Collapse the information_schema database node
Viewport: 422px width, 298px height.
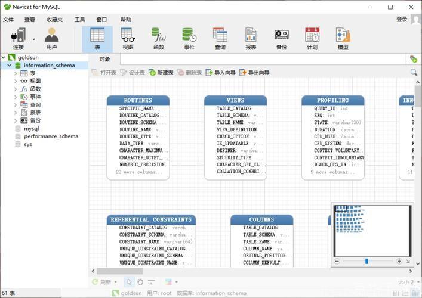pyautogui.click(x=10, y=66)
